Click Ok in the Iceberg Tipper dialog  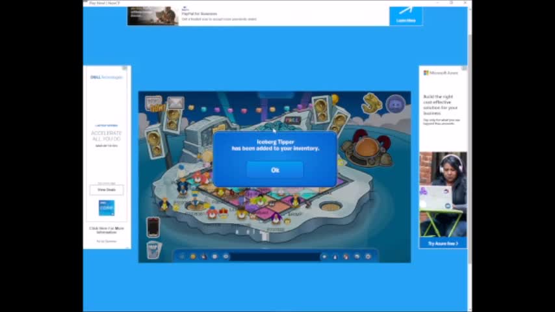(x=275, y=170)
